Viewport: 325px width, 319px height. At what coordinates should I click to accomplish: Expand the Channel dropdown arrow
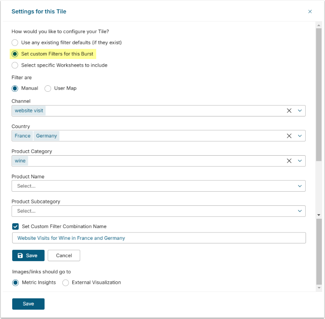[300, 111]
